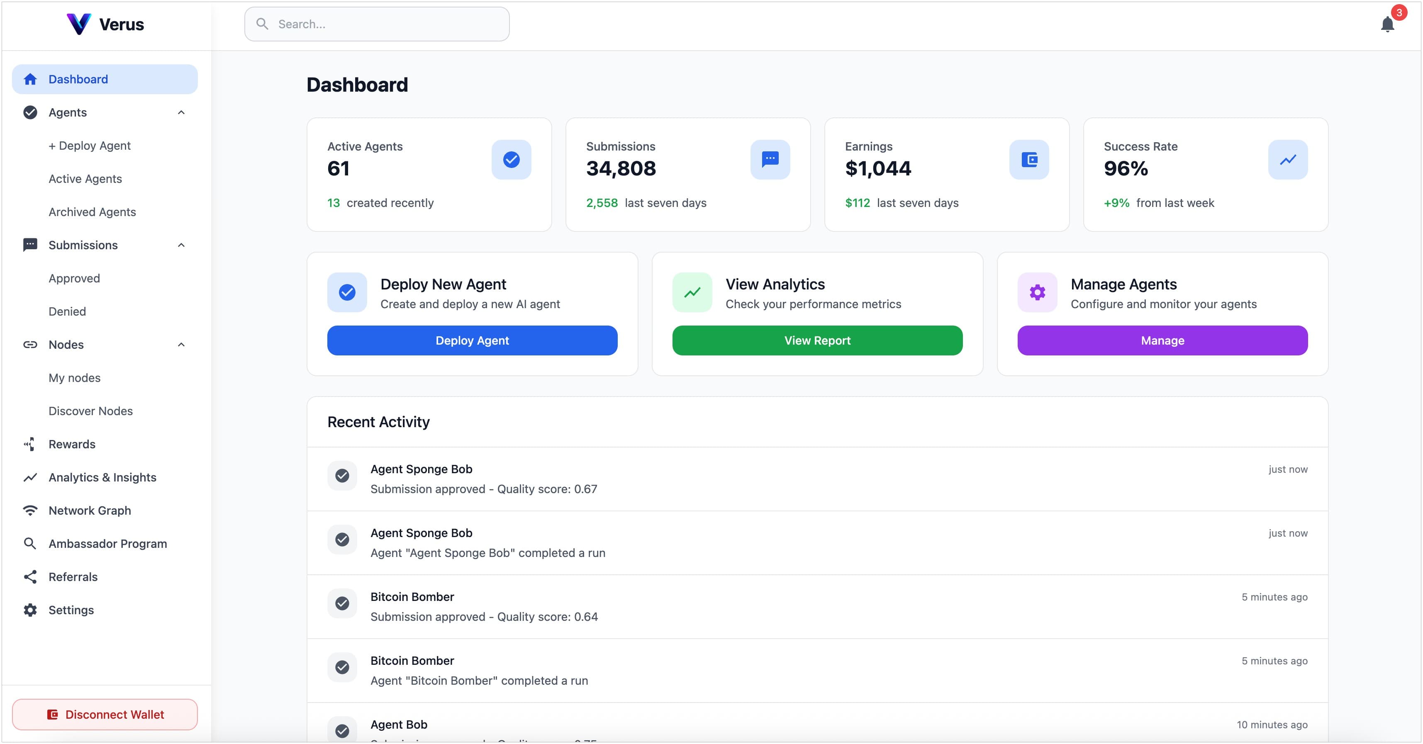The width and height of the screenshot is (1423, 744).
Task: Click the View Analytics chart icon
Action: click(692, 292)
